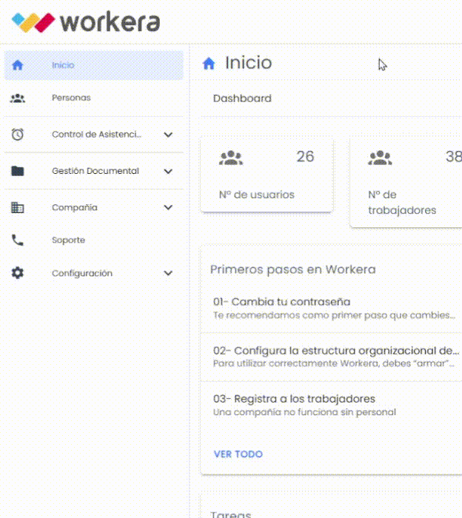Click the Nº de trabajadores label
462x518 pixels.
(x=402, y=202)
